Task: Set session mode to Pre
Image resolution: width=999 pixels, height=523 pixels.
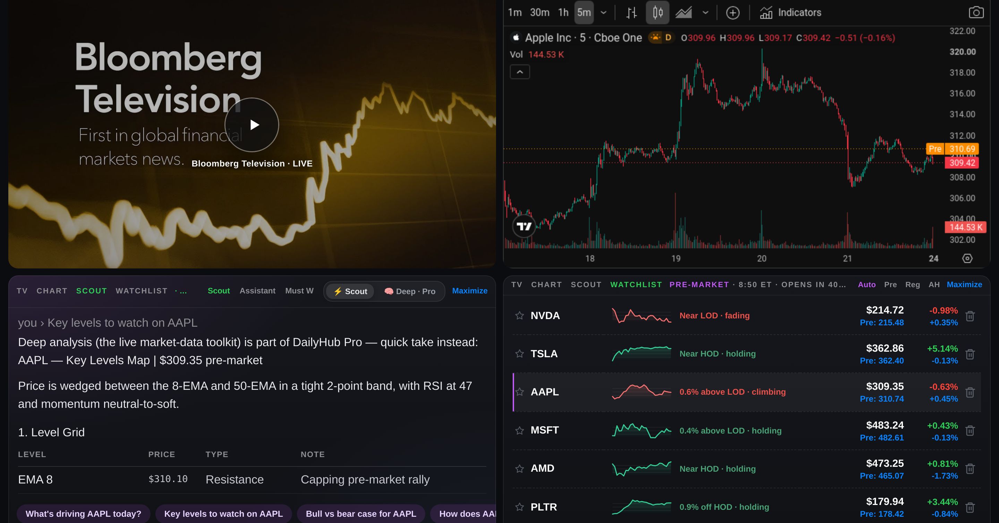Action: click(890, 285)
